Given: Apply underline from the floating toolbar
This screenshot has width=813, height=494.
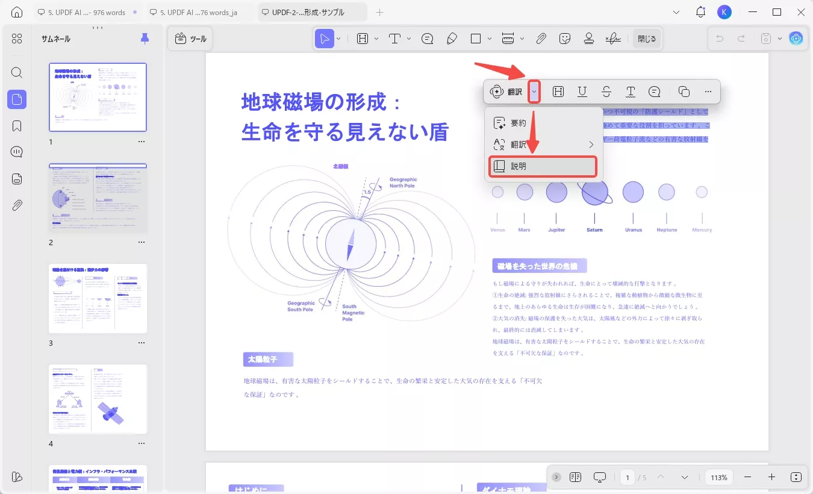Looking at the screenshot, I should point(582,91).
